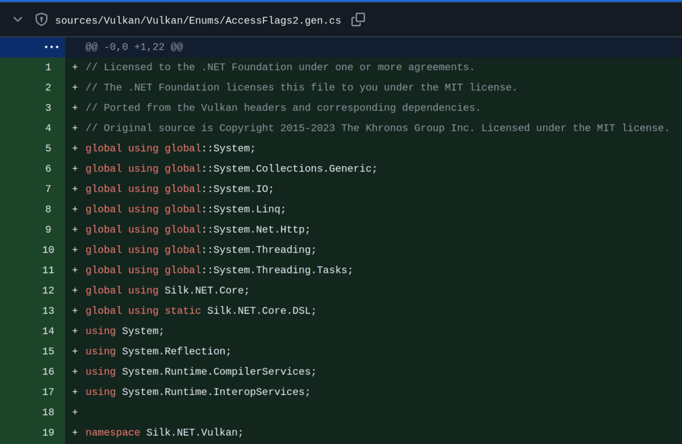Select line number 11
Viewport: 682px width, 444px height.
tap(48, 270)
